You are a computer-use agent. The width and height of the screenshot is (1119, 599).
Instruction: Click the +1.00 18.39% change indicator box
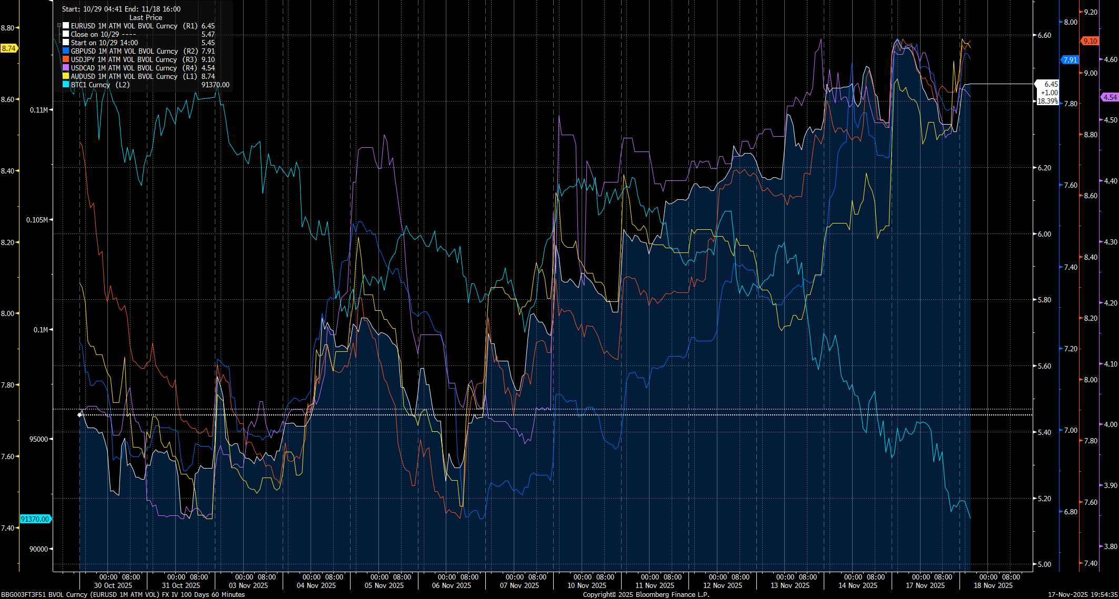click(1048, 96)
